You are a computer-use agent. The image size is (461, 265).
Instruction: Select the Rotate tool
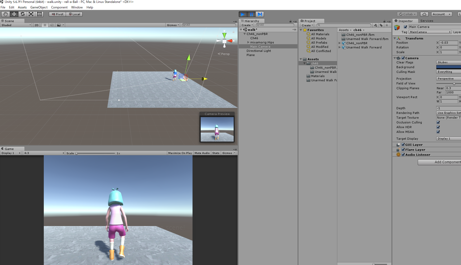pyautogui.click(x=23, y=14)
